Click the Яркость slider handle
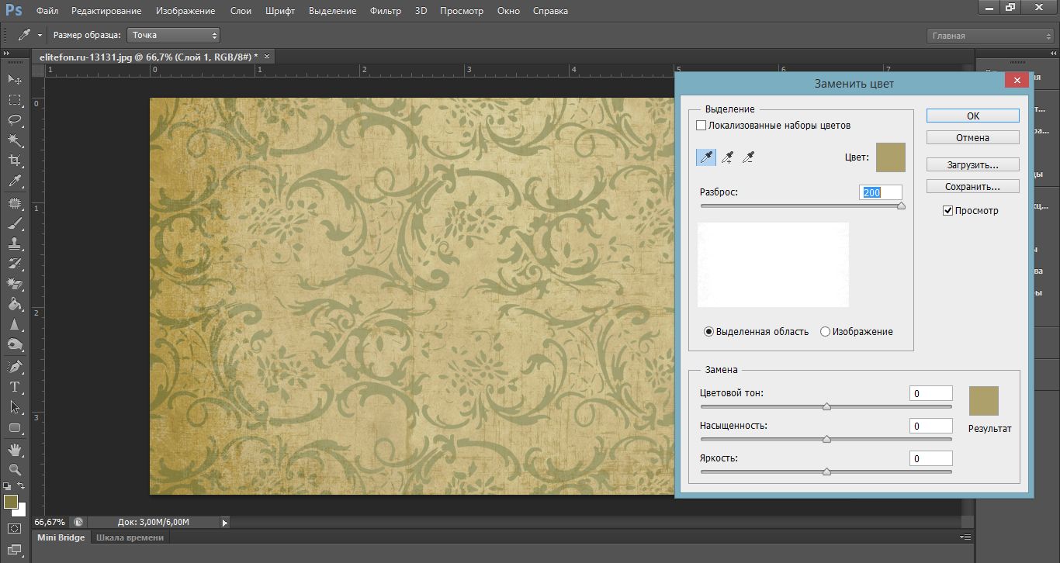This screenshot has width=1060, height=563. (x=826, y=471)
